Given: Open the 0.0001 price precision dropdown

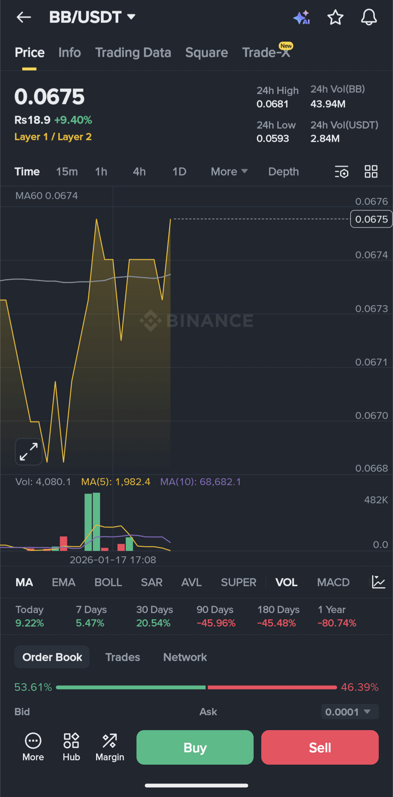Looking at the screenshot, I should click(x=349, y=712).
